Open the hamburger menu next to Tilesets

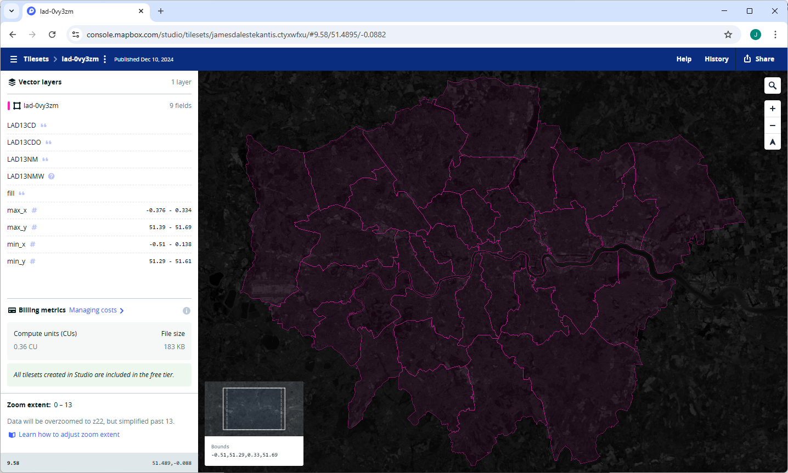click(14, 59)
